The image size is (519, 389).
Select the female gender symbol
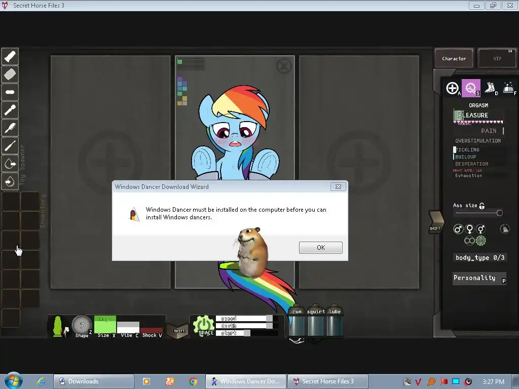click(469, 229)
